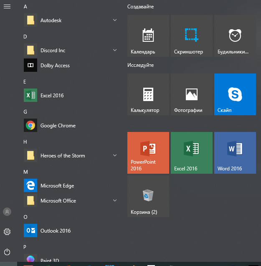Click the letter A section header
Screen dimensions: 261x266
click(x=25, y=7)
